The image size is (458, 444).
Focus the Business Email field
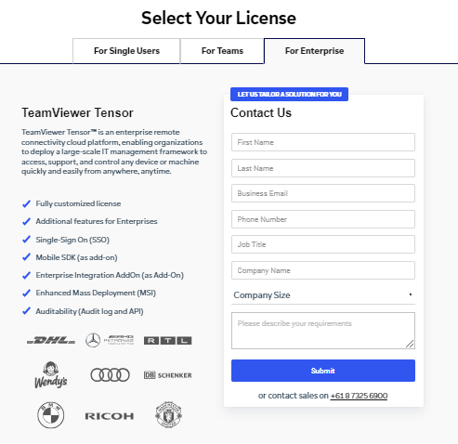[323, 193]
